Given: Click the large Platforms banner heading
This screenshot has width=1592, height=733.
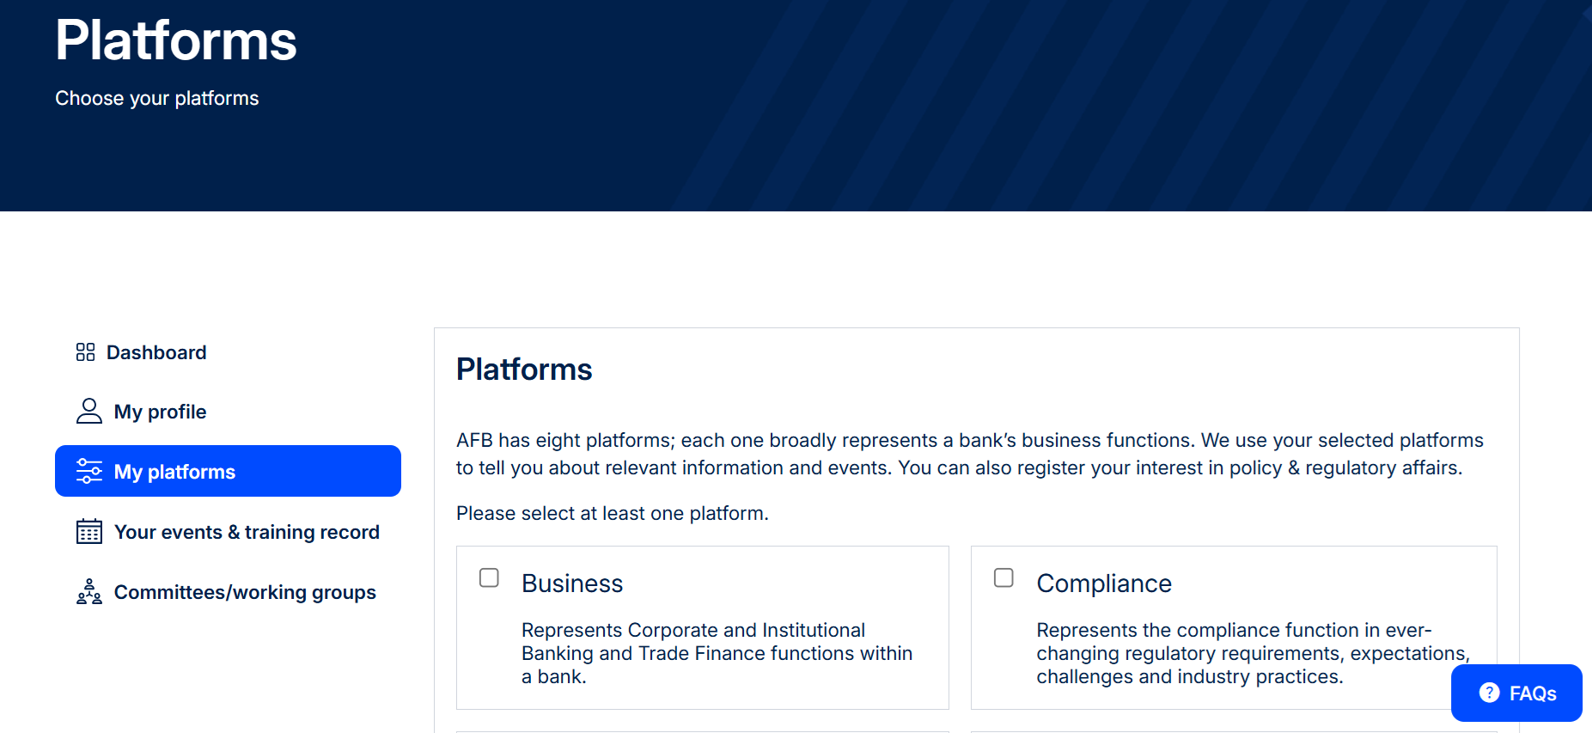Looking at the screenshot, I should pos(176,40).
